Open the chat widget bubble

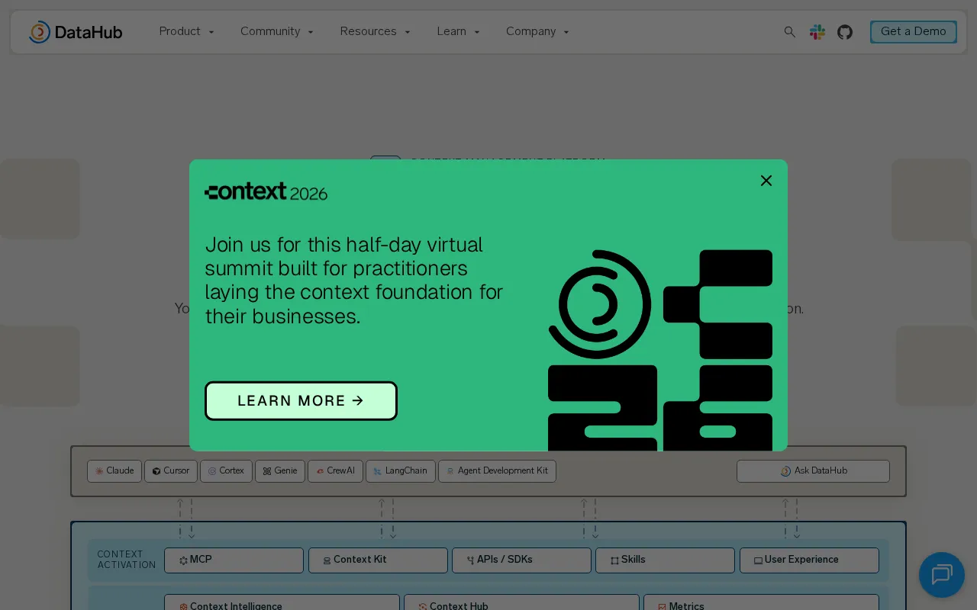pyautogui.click(x=942, y=575)
